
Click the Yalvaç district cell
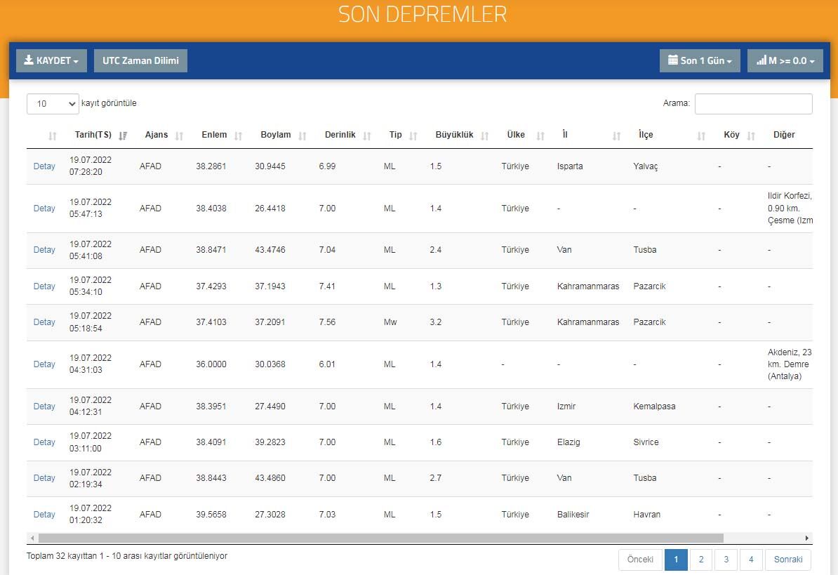pyautogui.click(x=646, y=166)
